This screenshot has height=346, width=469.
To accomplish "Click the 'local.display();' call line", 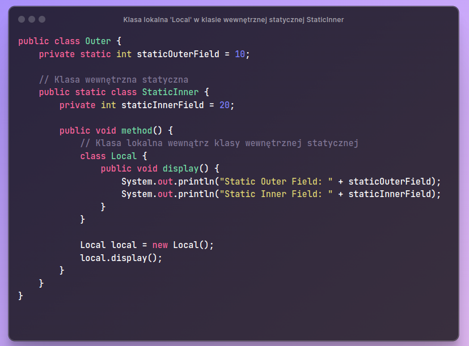I will [x=121, y=258].
